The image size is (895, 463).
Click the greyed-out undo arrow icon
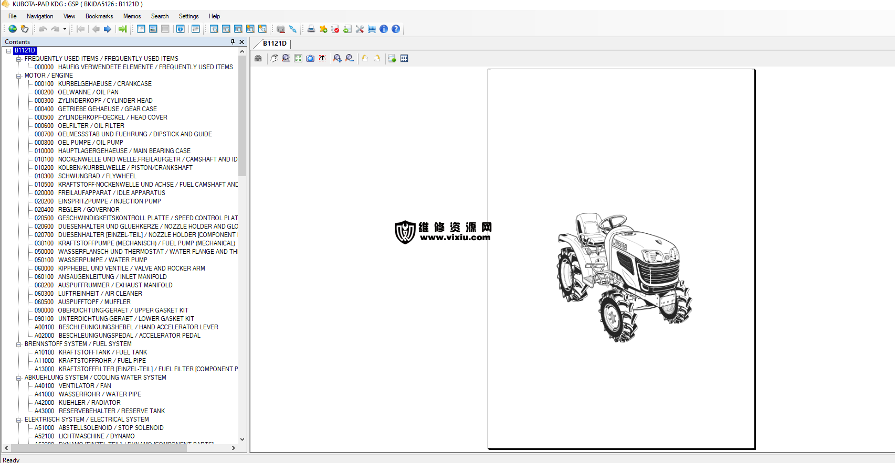(x=43, y=29)
